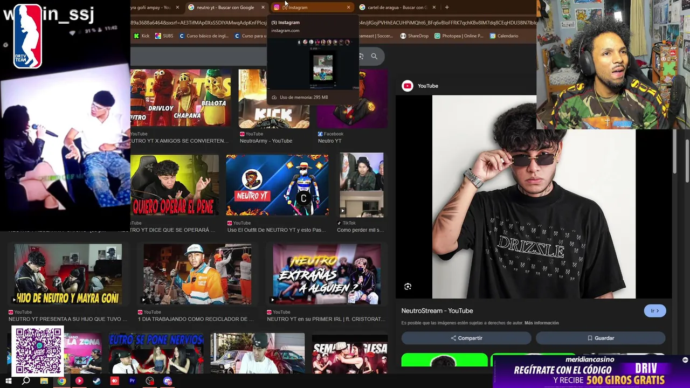Viewport: 690px width, 388px height.
Task: Open the Curso básico de inglés bookmark
Action: [x=204, y=36]
